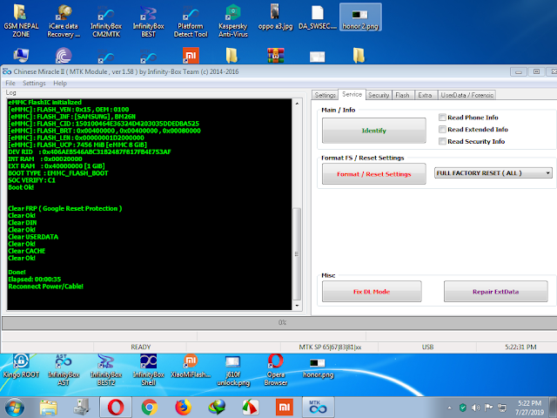
Task: Click Format / Reset Settings button
Action: 373,174
